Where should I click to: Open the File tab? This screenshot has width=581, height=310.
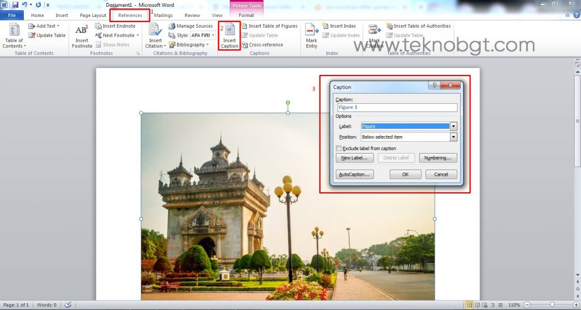pos(12,15)
